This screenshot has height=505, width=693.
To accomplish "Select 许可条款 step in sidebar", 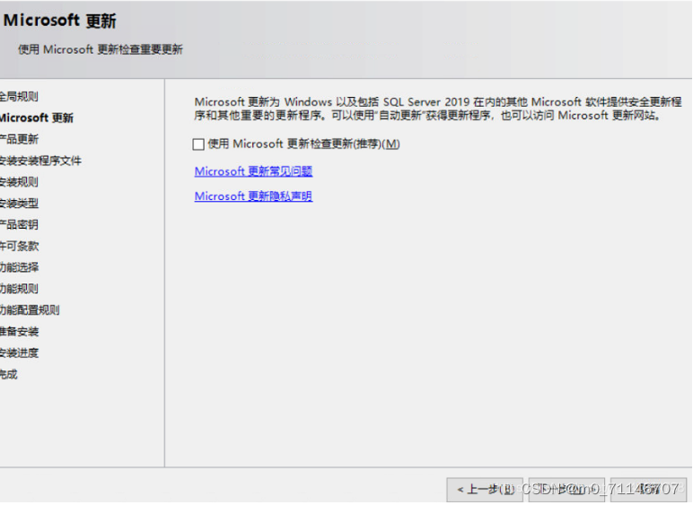I will point(19,246).
